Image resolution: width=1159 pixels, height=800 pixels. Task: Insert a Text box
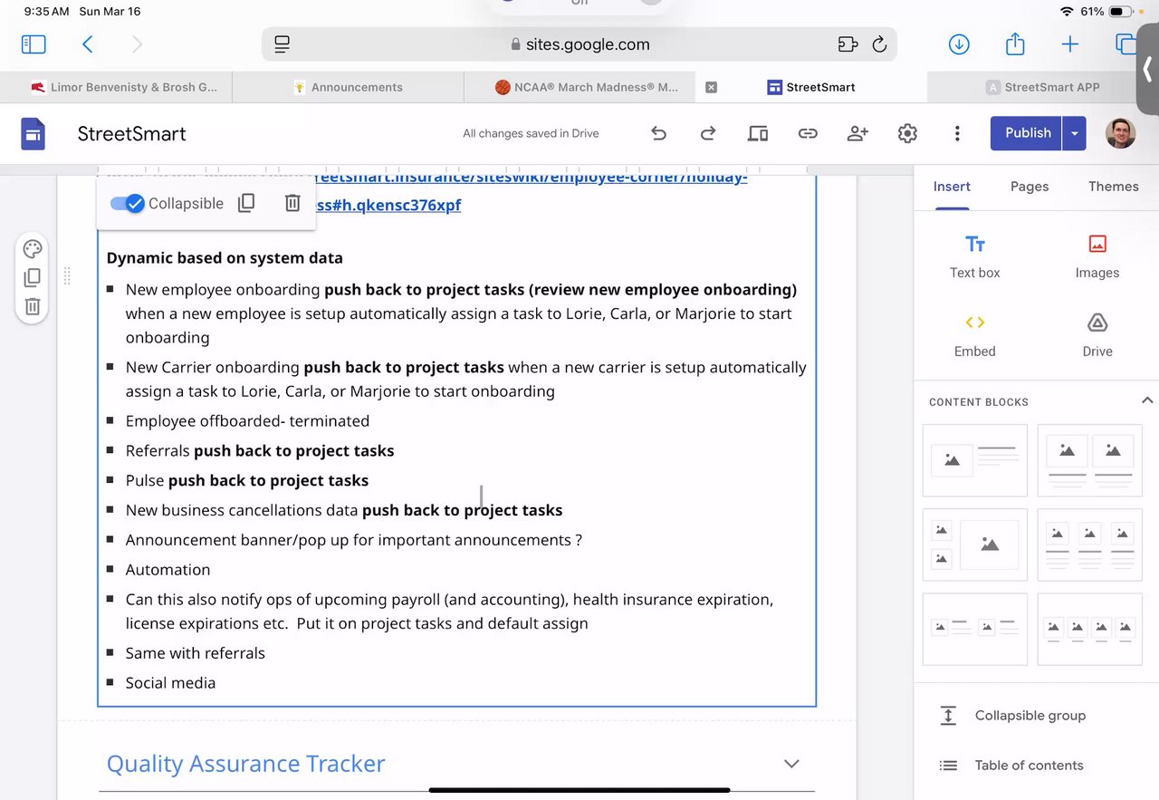click(975, 256)
